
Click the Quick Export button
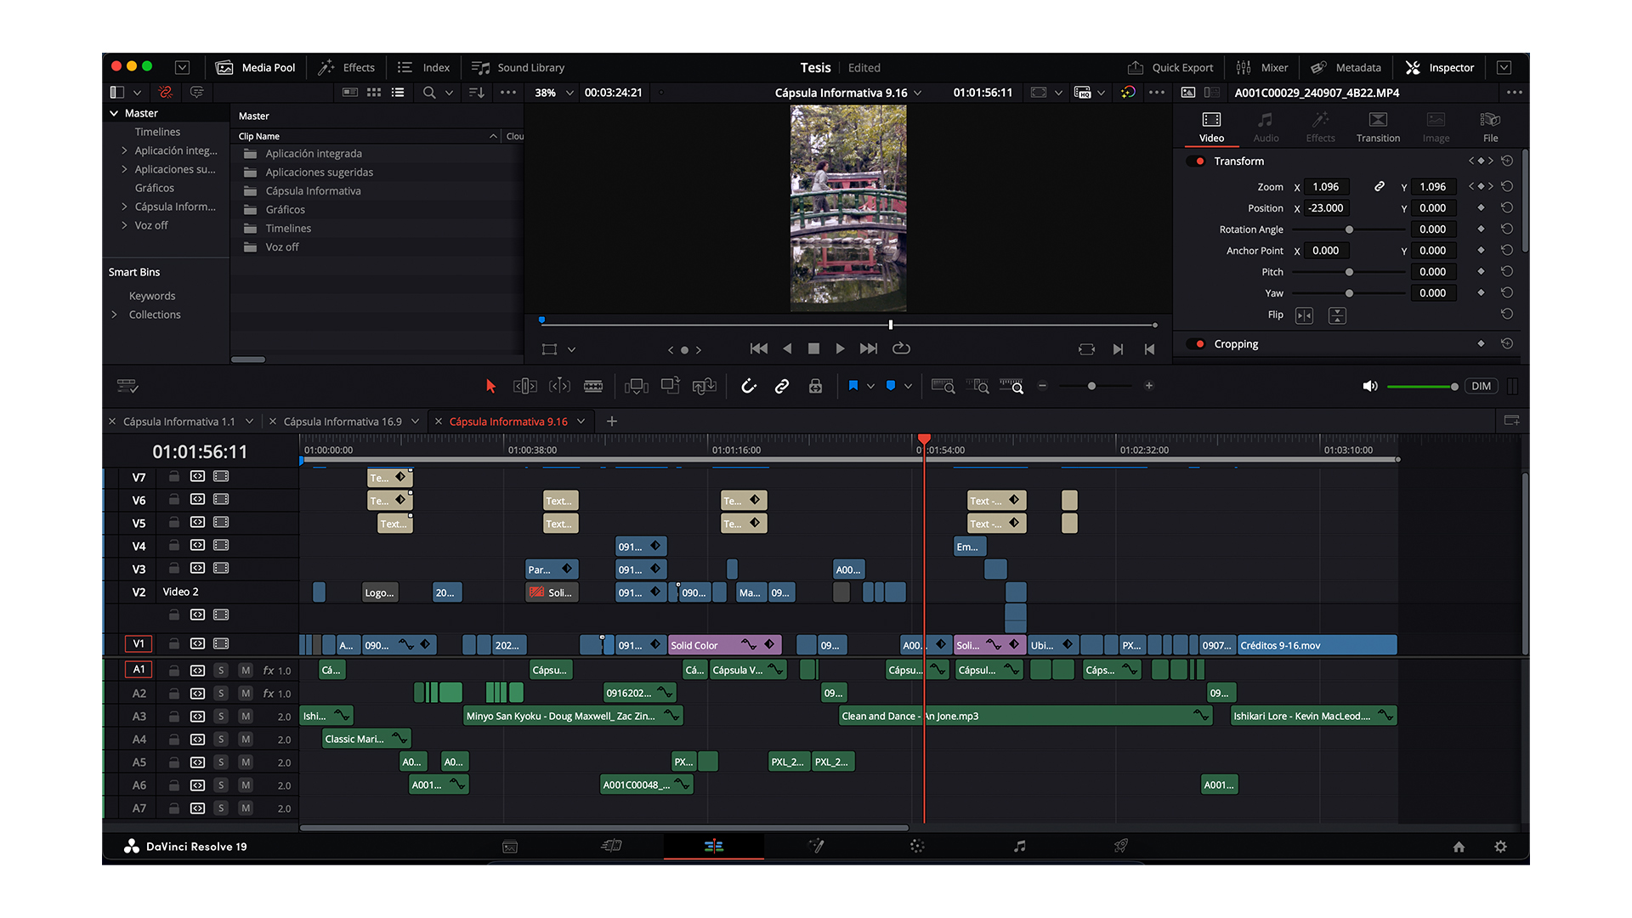tap(1171, 67)
